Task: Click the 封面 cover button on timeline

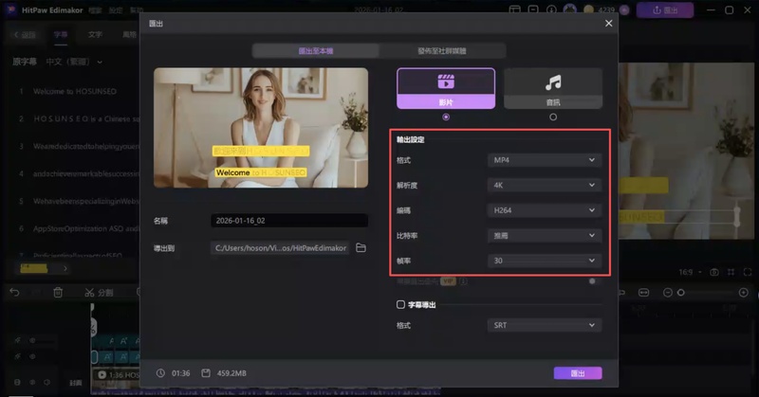Action: click(76, 383)
